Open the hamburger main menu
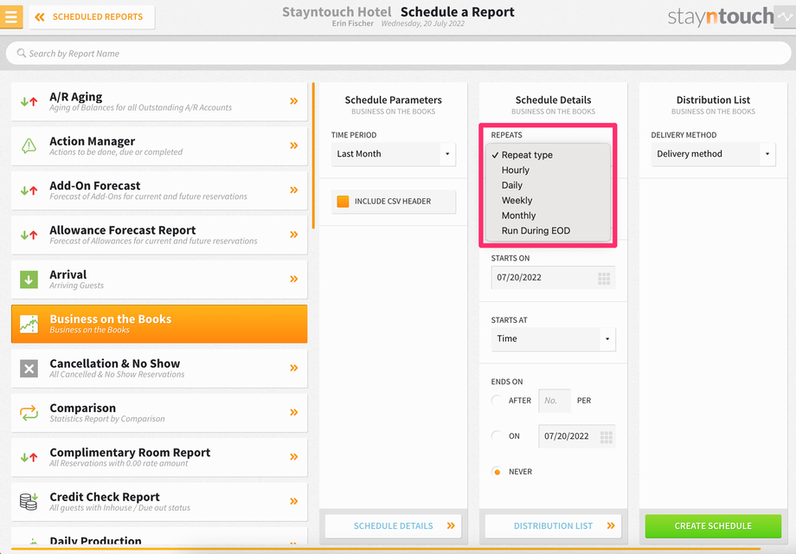 [x=11, y=16]
